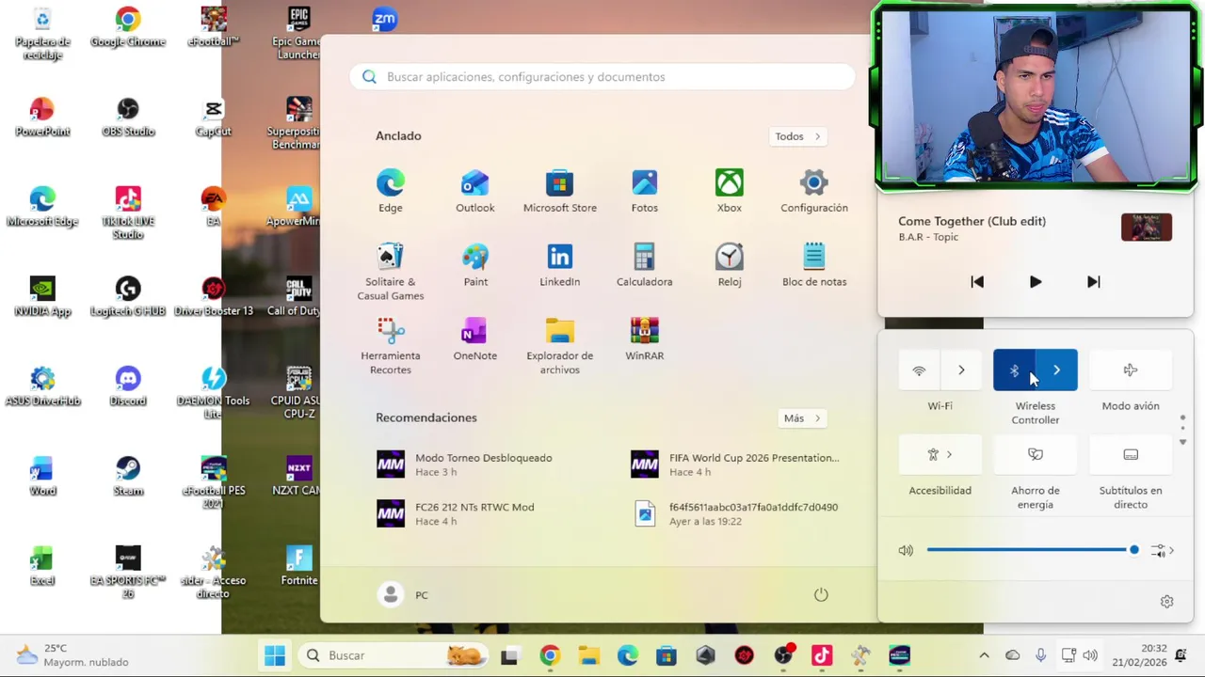Screen dimensions: 1205x677
Task: Open the Edge app in pinned apps
Action: coord(391,191)
